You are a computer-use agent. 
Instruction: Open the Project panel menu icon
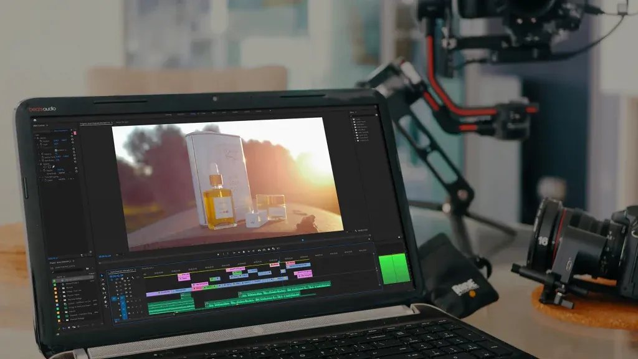pyautogui.click(x=74, y=261)
